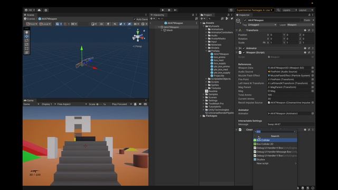The image size is (338, 190).
Task: Open the New script submenu
Action: [x=275, y=164]
